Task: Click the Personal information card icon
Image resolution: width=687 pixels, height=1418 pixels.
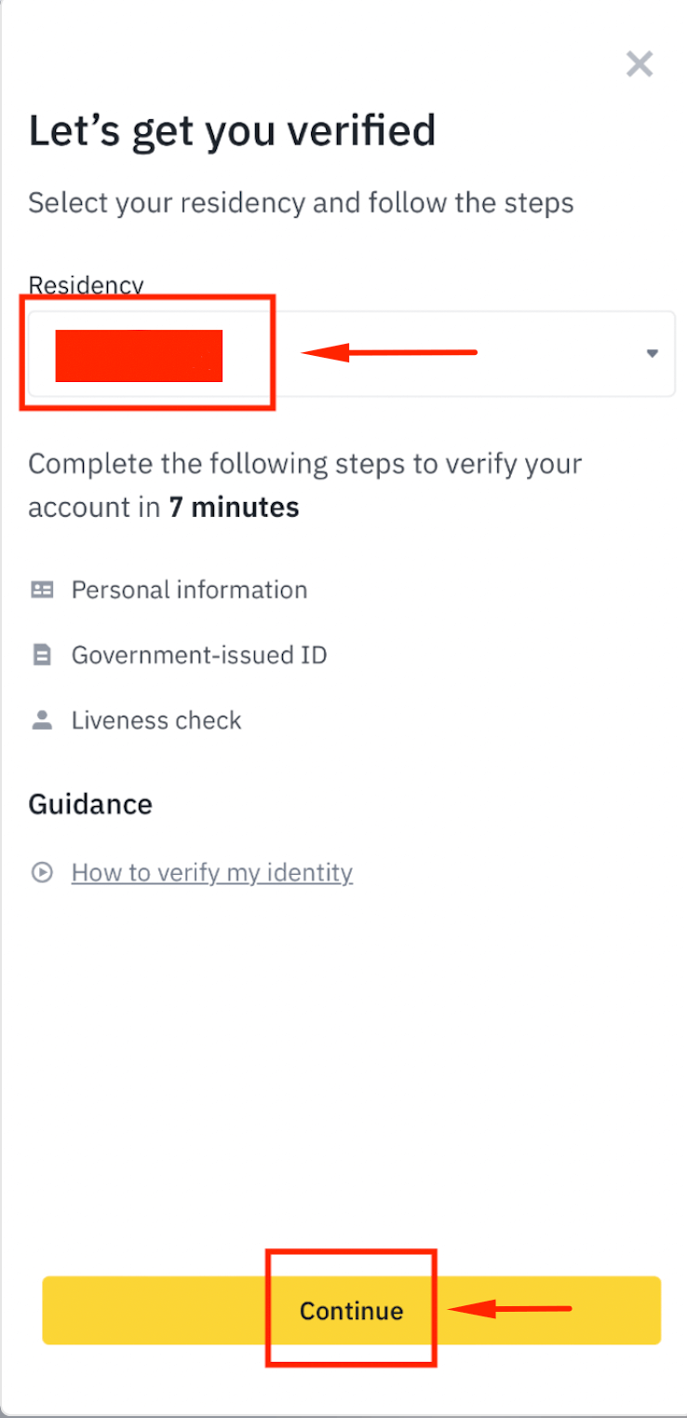Action: coord(43,589)
